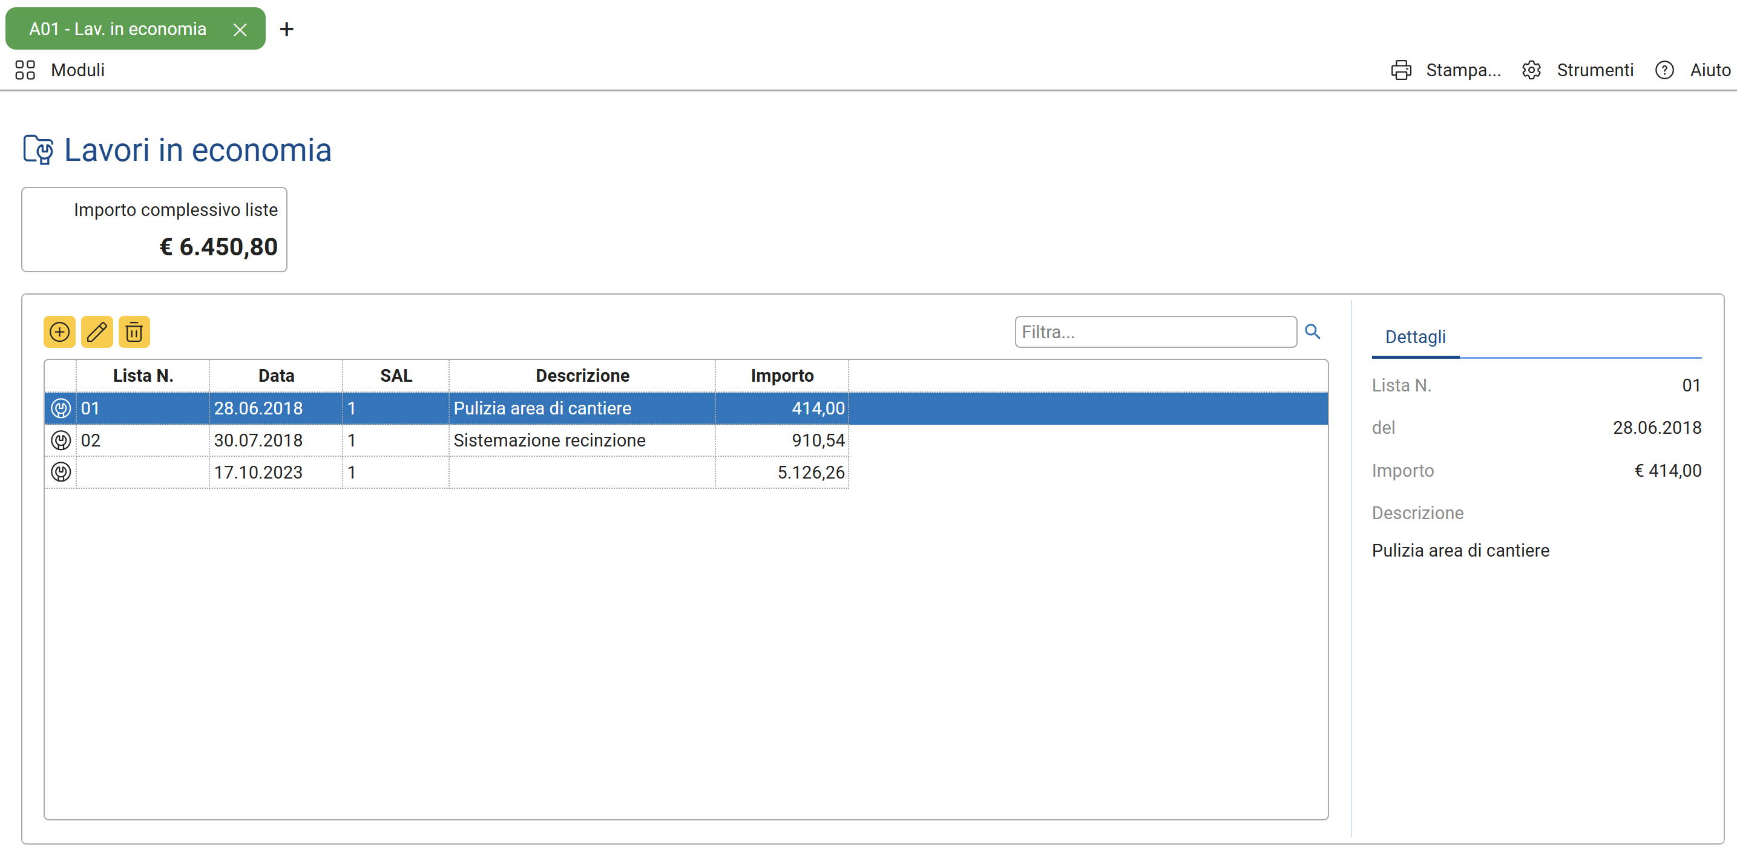Select the row with amount 5.126,26

[810, 473]
